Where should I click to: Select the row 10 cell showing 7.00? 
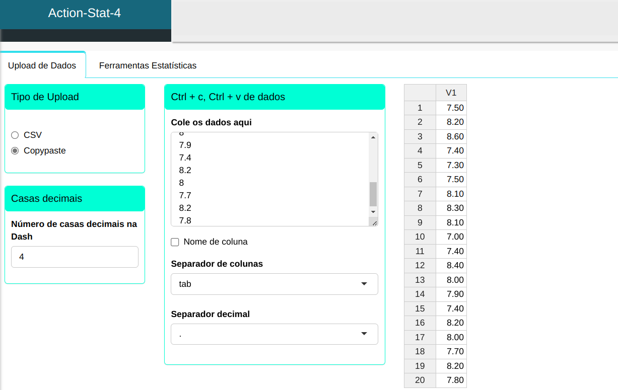[x=451, y=237]
